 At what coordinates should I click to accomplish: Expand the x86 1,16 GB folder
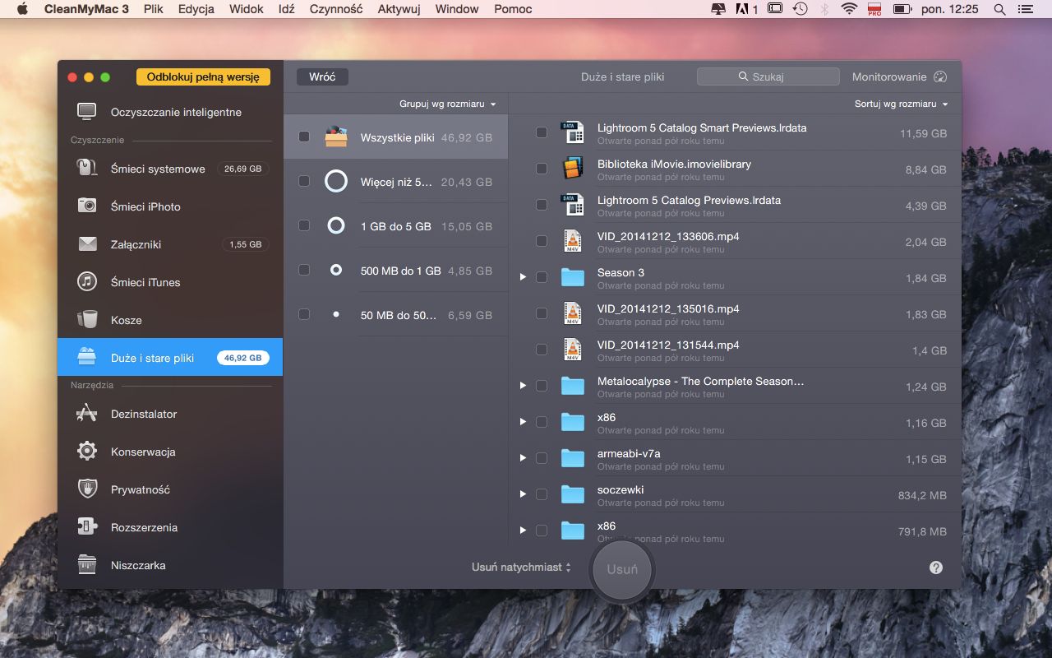523,422
